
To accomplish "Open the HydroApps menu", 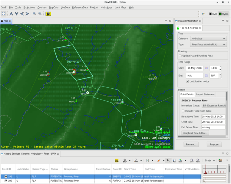I will [106, 8].
